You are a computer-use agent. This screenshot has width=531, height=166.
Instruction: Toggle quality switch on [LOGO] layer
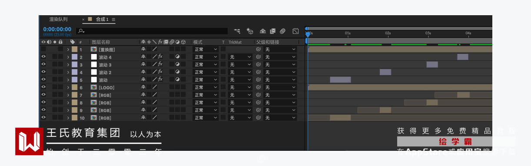pyautogui.click(x=155, y=87)
